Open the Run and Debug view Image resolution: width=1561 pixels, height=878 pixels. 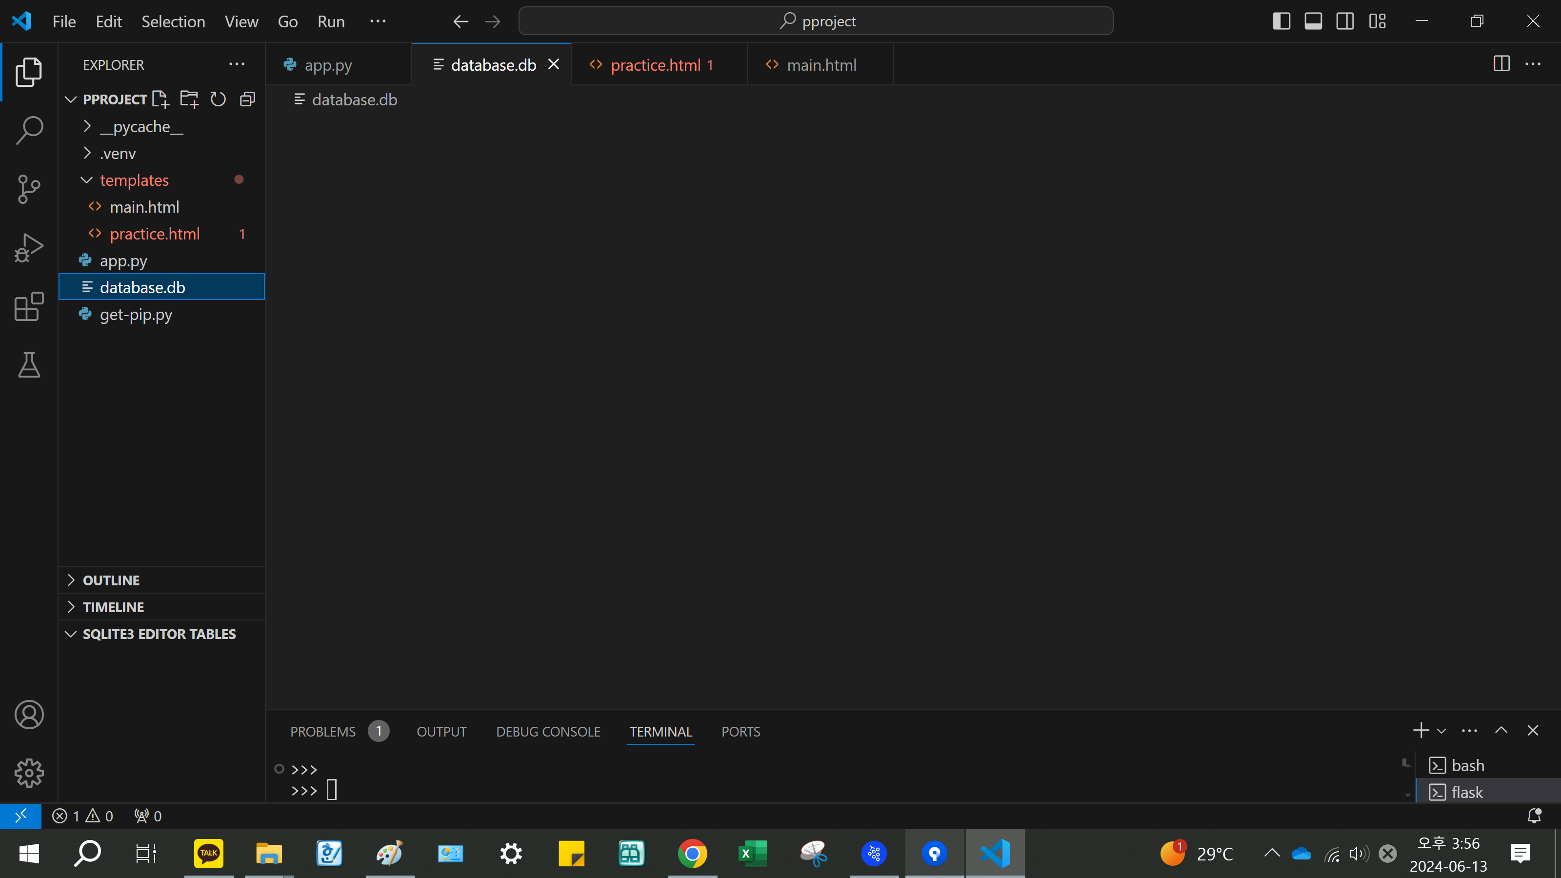coord(28,247)
